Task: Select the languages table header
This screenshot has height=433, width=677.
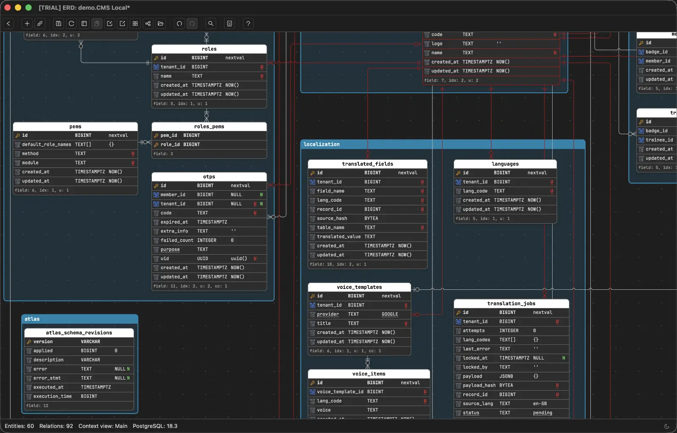Action: (505, 164)
